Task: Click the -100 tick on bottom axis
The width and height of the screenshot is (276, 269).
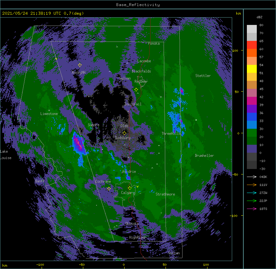Action: 40,265
